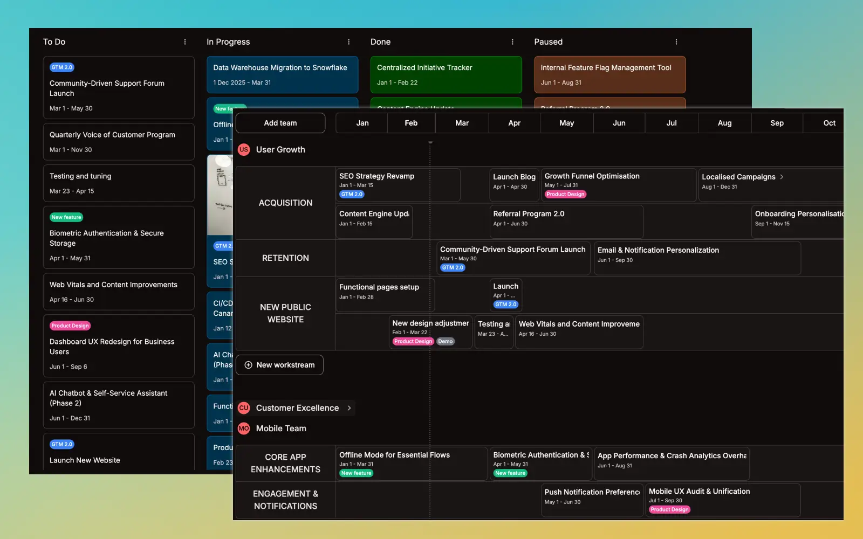
Task: Open the SEO Strategy Revamp card
Action: click(398, 185)
